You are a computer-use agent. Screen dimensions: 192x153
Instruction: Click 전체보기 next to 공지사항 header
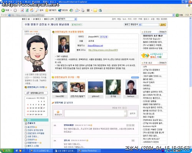(162, 32)
